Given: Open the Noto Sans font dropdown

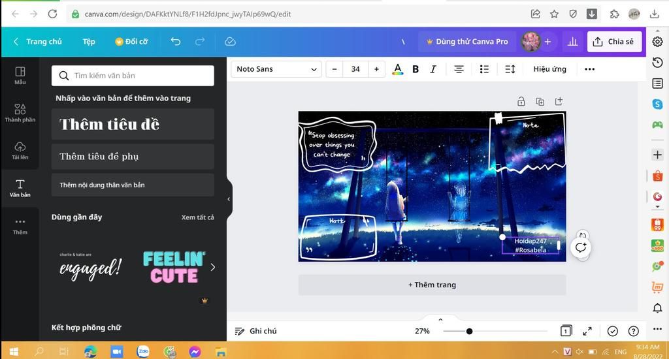Looking at the screenshot, I should click(x=276, y=69).
